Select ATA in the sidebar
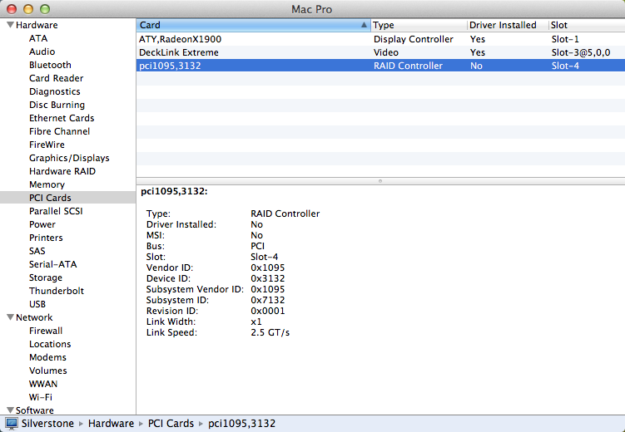The width and height of the screenshot is (625, 432). (38, 38)
